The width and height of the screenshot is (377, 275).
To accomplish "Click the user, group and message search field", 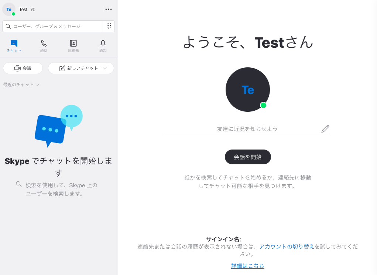I will tap(53, 26).
